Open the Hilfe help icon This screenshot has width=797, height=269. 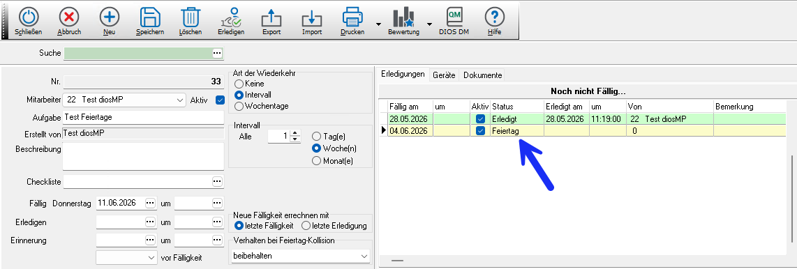tap(494, 17)
